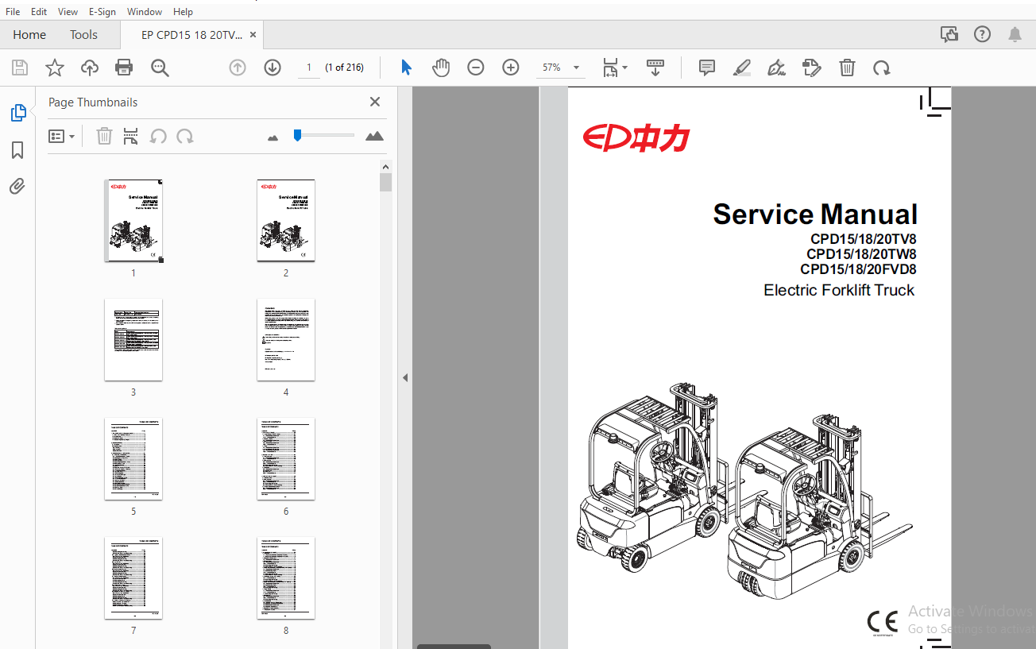Select page 4 thumbnail
The height and width of the screenshot is (649, 1036).
286,339
